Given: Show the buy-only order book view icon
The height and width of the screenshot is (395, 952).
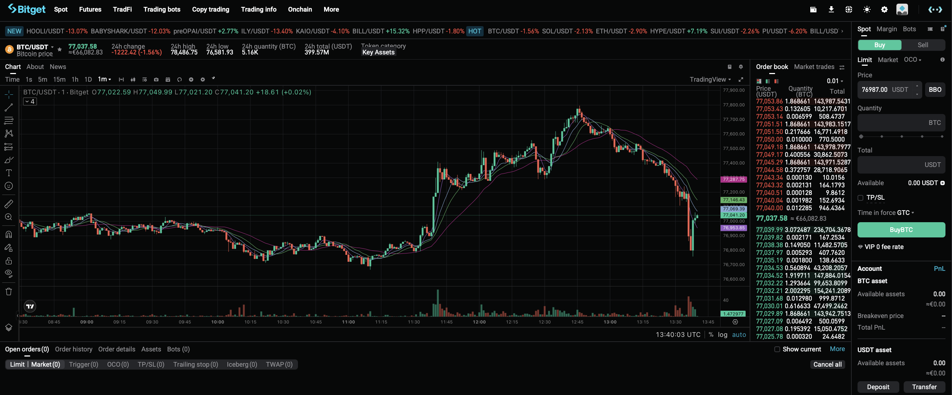Looking at the screenshot, I should pos(767,81).
